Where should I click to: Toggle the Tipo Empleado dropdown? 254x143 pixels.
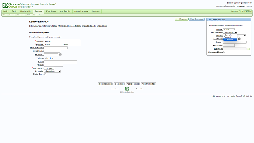point(230,33)
